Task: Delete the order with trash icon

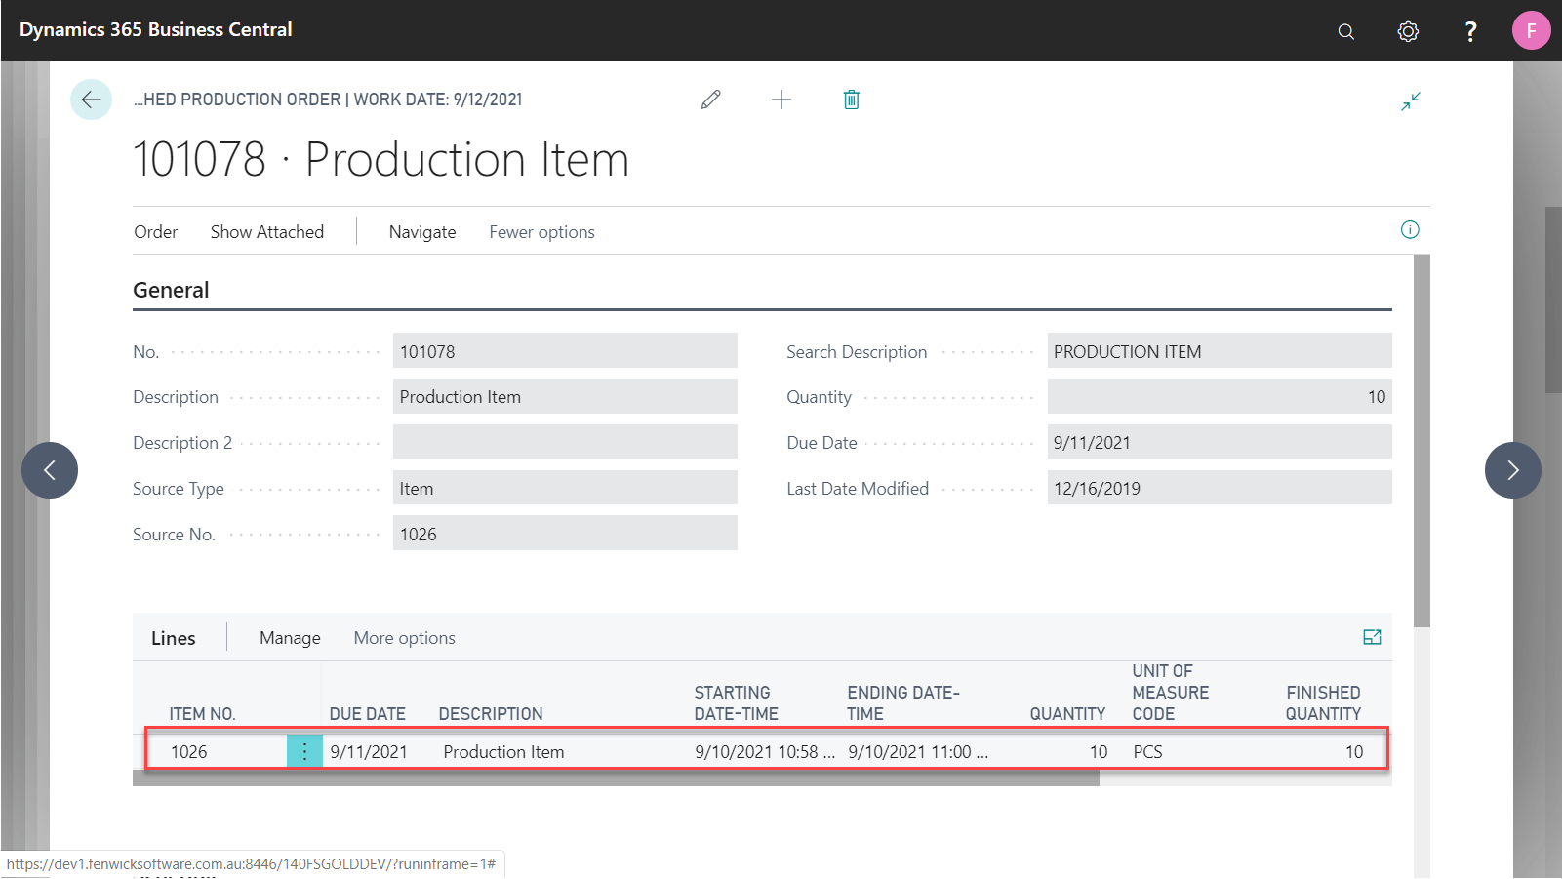Action: [x=852, y=100]
